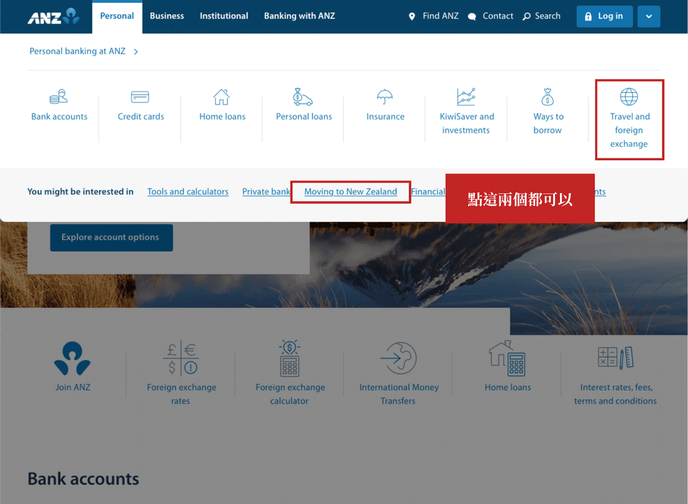Click the International Money Transfers globe icon
This screenshot has height=504, width=688.
398,359
